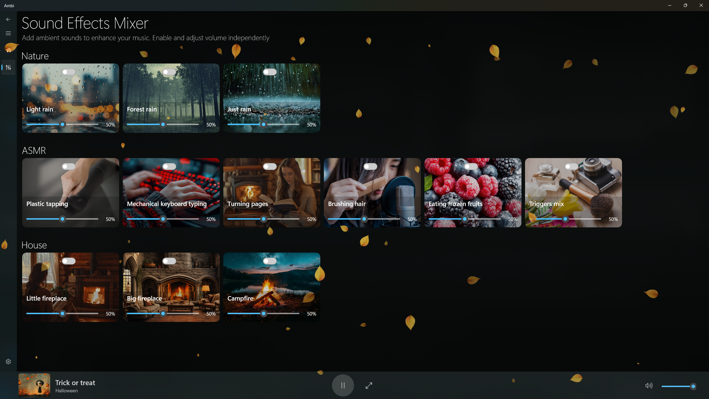Navigate back using the back arrow

8,19
